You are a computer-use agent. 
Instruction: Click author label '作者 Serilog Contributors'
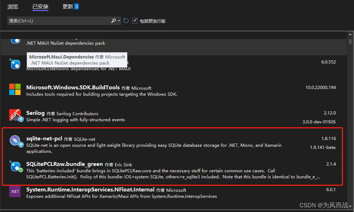(72, 114)
